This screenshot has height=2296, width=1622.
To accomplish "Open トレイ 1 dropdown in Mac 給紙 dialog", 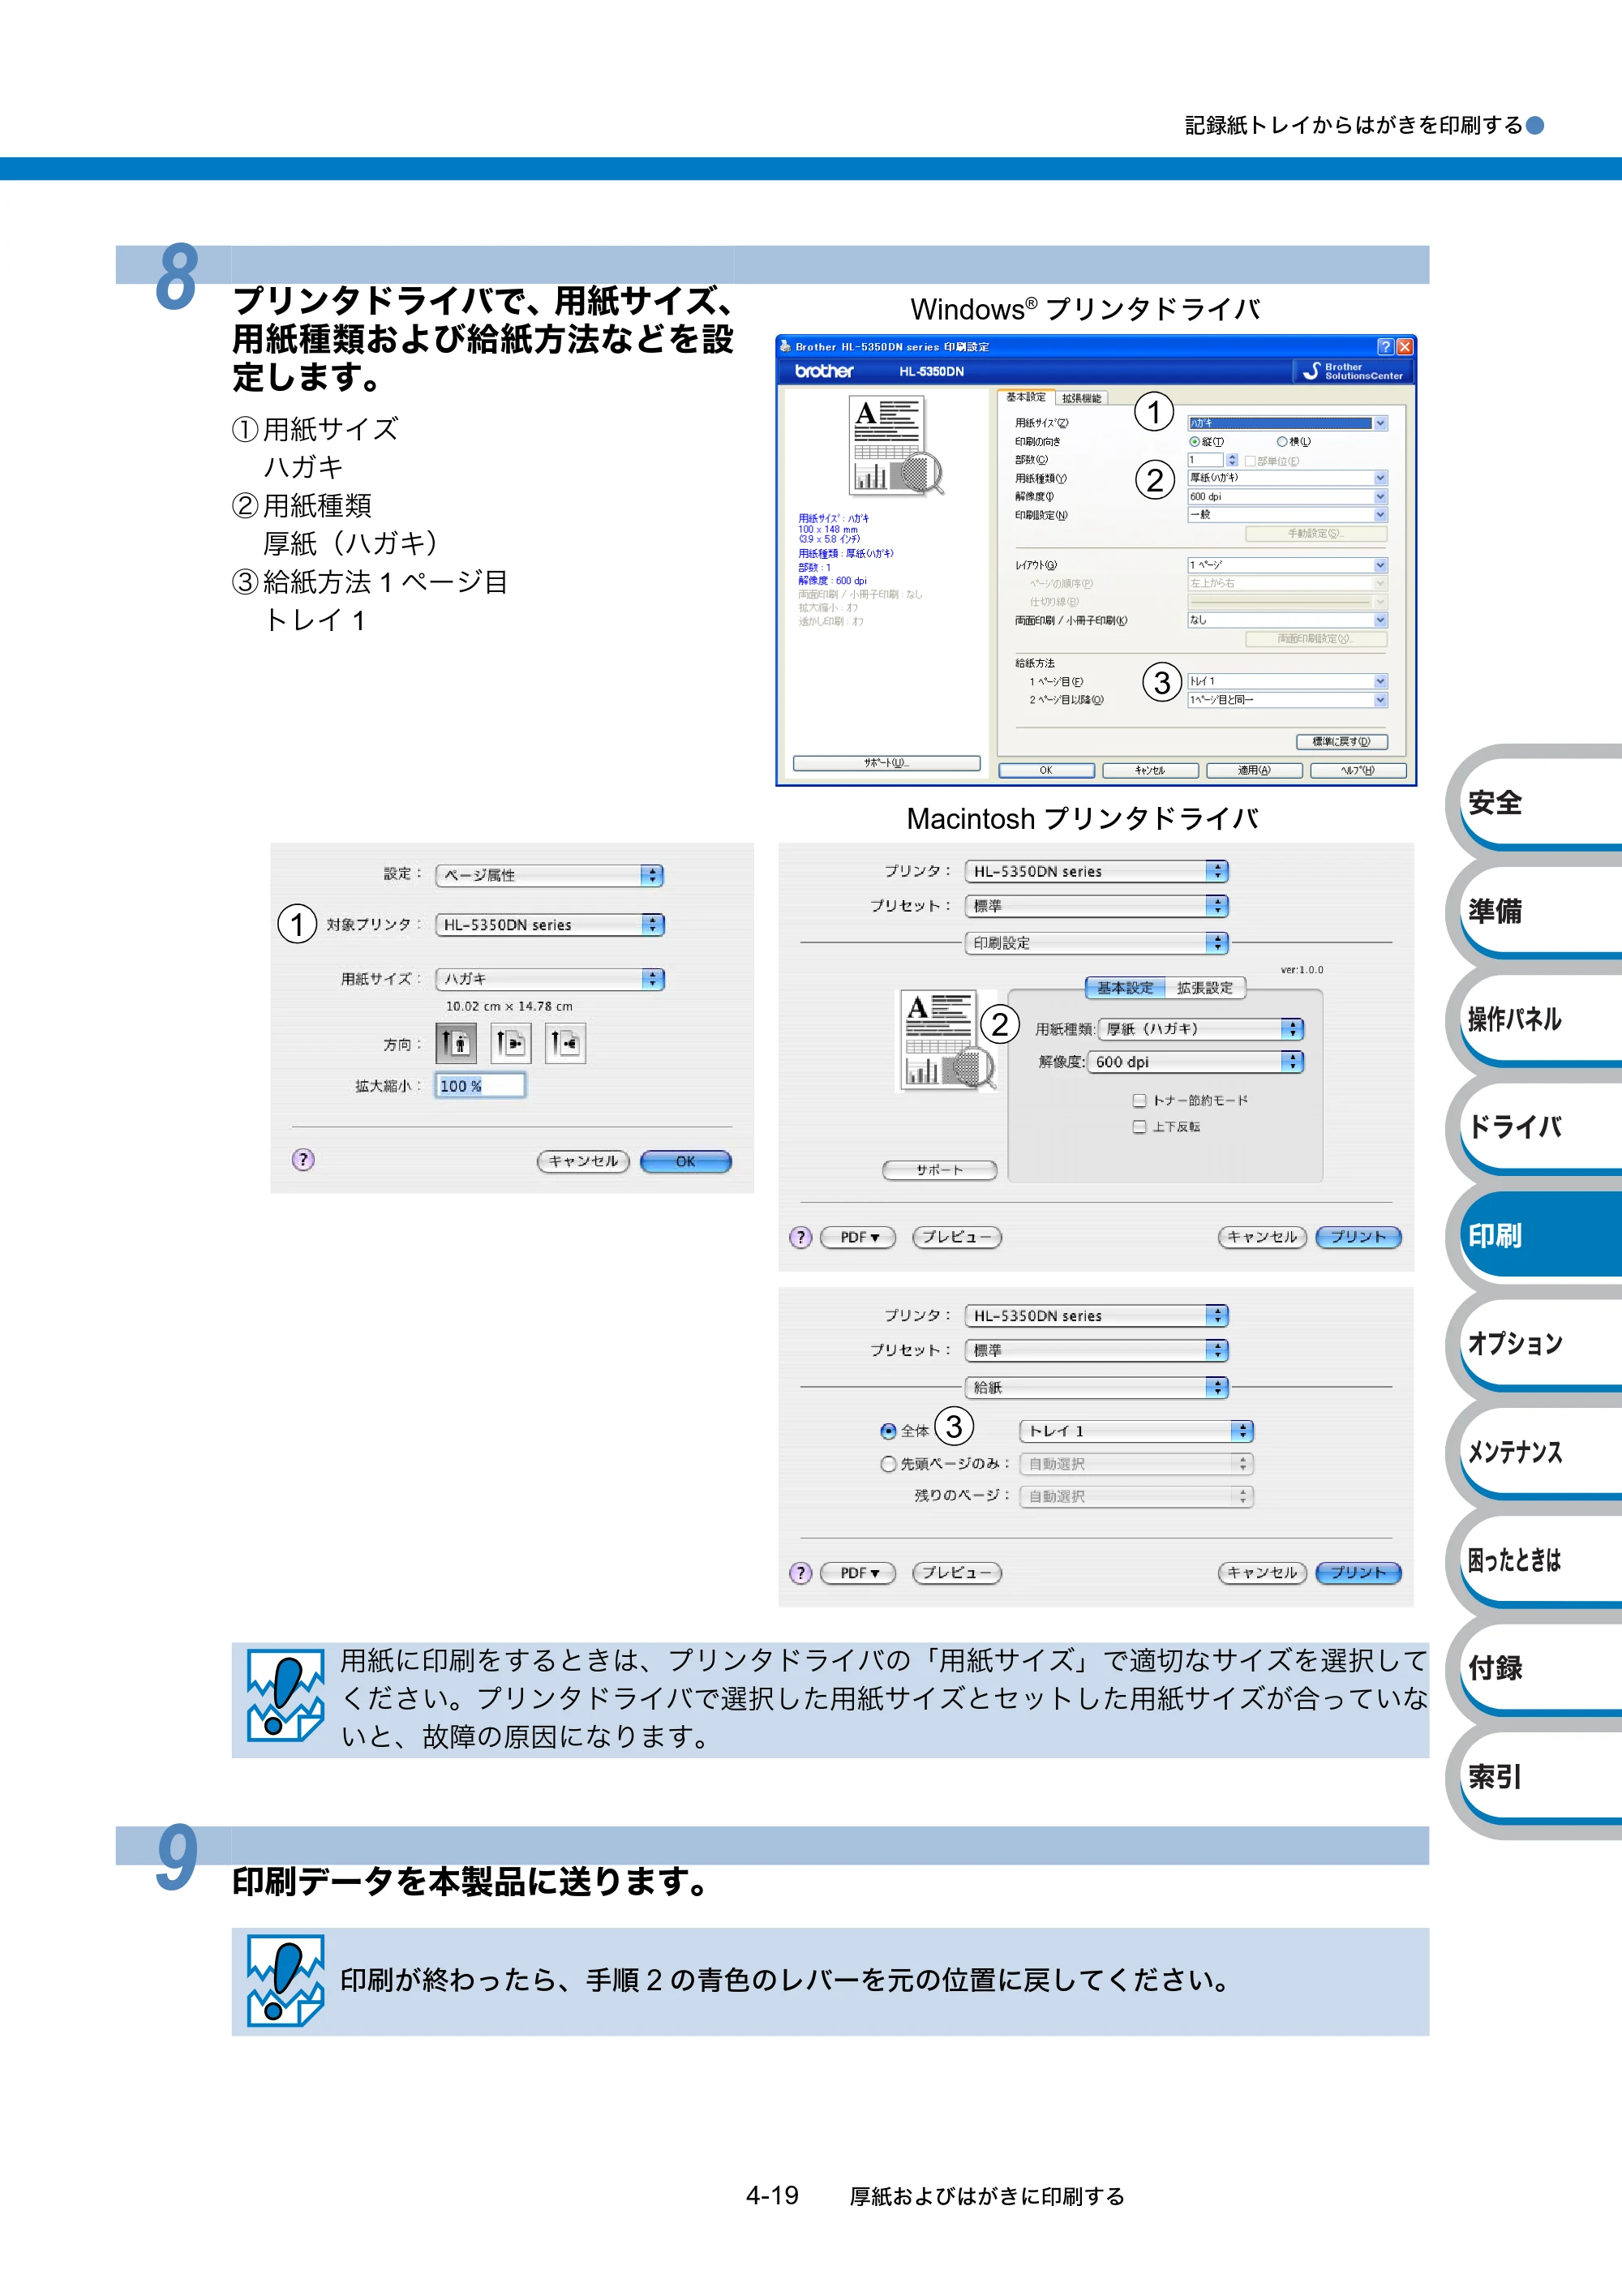I will [1137, 1431].
